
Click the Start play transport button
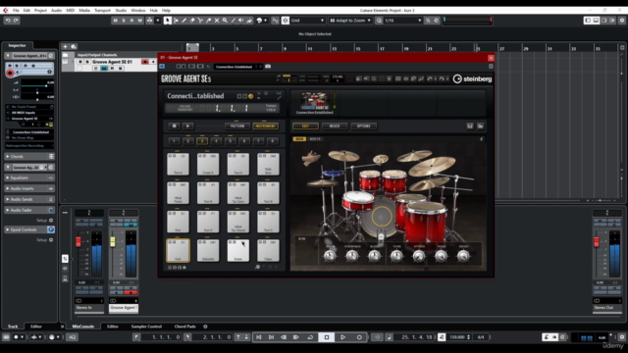(342, 337)
